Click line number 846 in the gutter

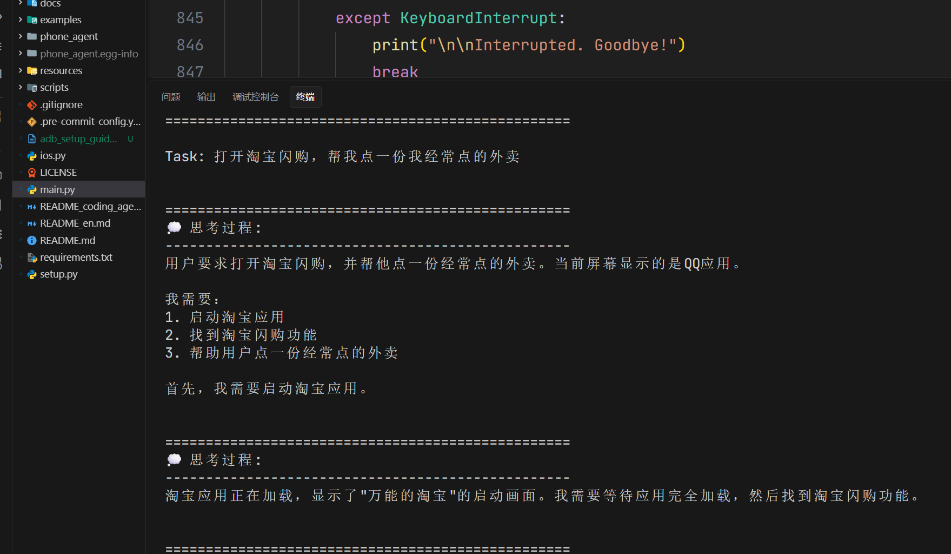pyautogui.click(x=190, y=45)
